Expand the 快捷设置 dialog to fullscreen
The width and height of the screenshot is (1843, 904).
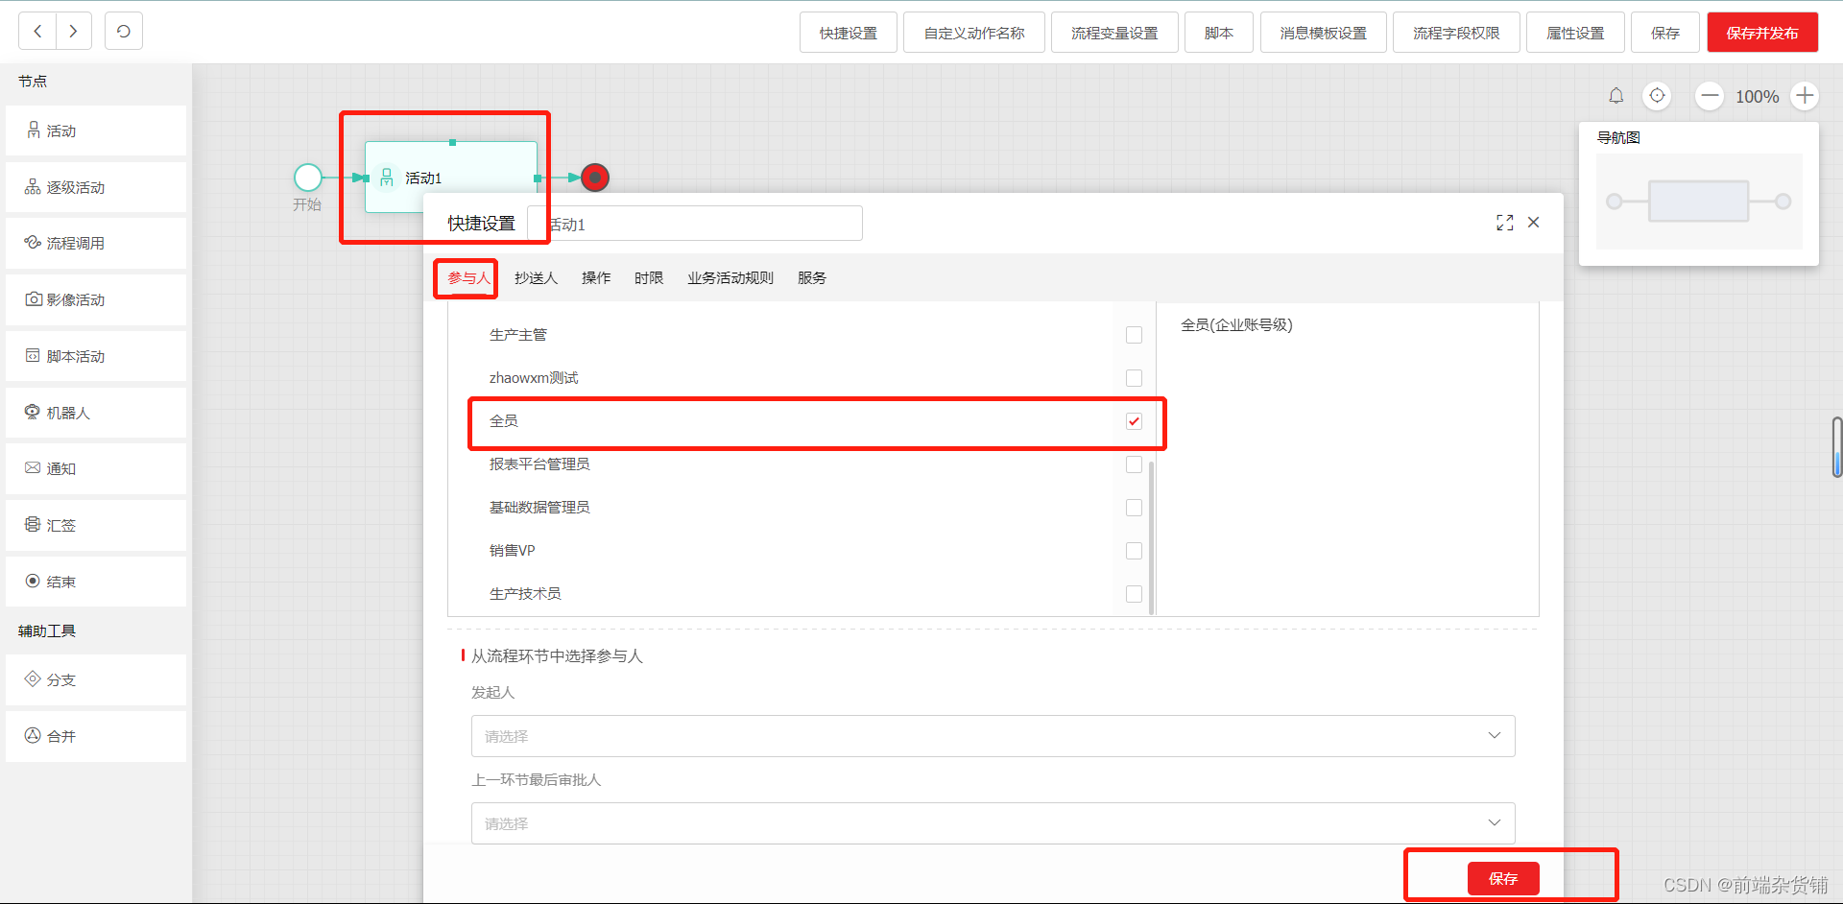coord(1505,223)
